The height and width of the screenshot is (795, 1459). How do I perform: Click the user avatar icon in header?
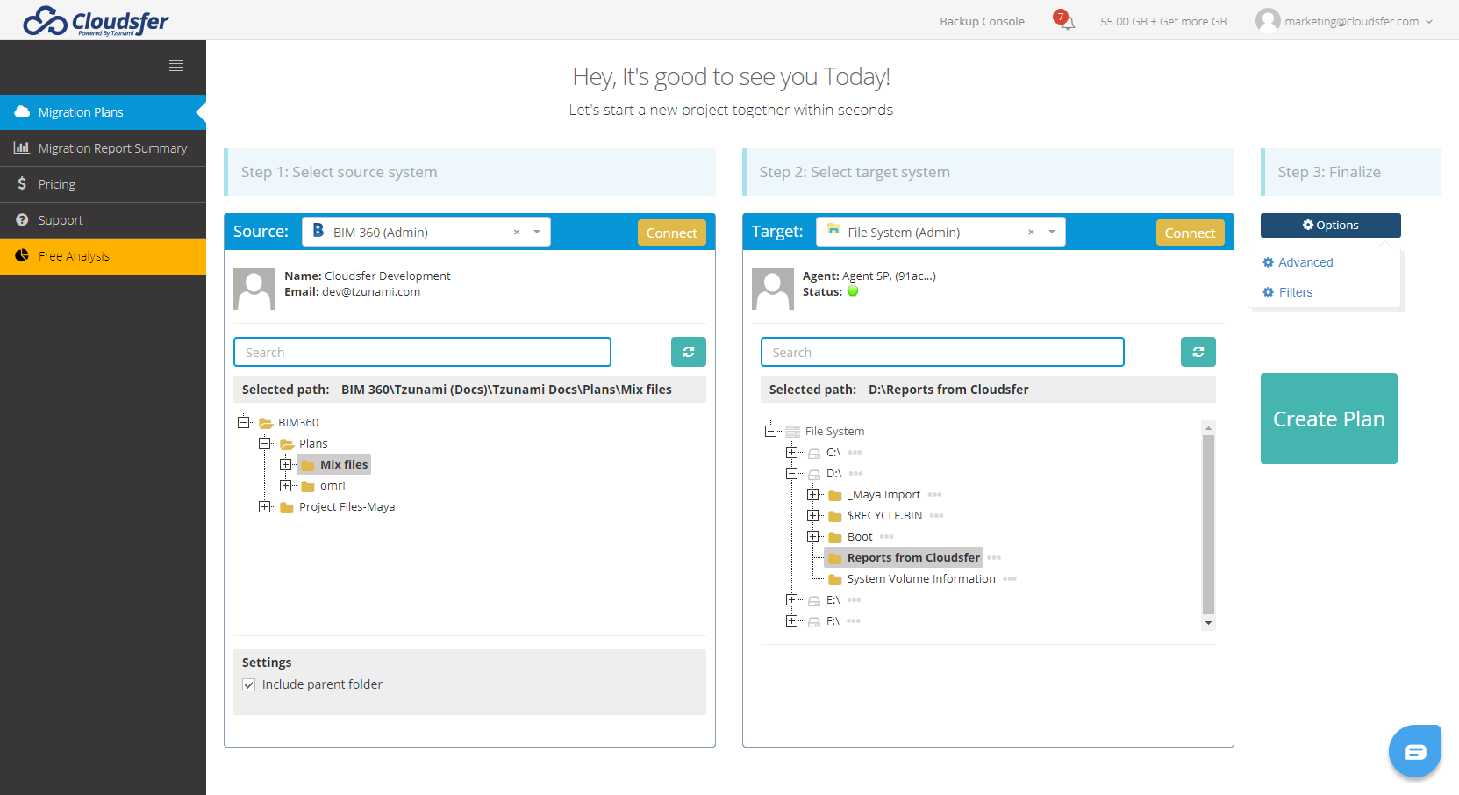pyautogui.click(x=1268, y=20)
